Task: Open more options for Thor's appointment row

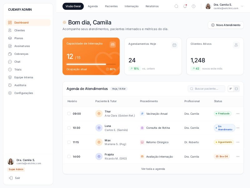Action: (238, 114)
